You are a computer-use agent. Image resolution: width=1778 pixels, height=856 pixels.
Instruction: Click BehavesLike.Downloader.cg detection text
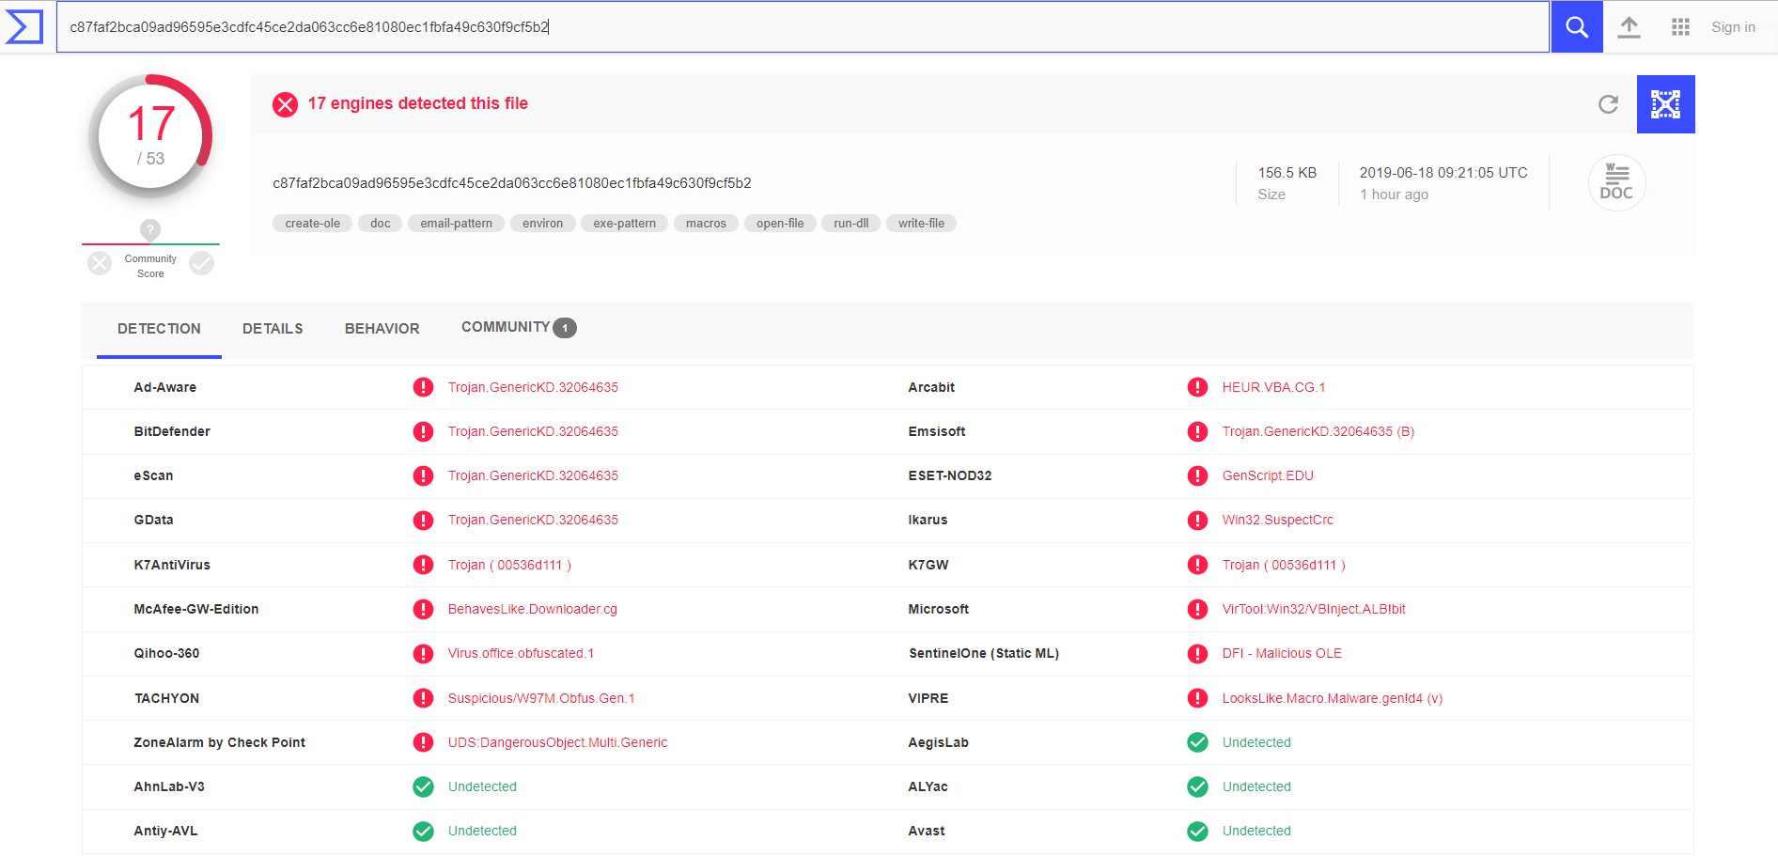[x=533, y=609]
